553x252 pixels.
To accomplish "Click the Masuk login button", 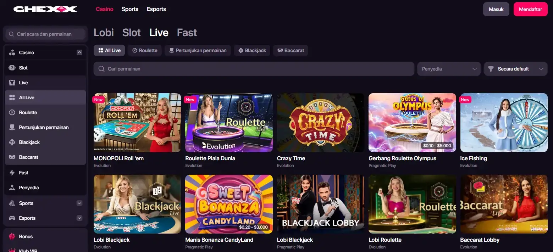I will (496, 9).
